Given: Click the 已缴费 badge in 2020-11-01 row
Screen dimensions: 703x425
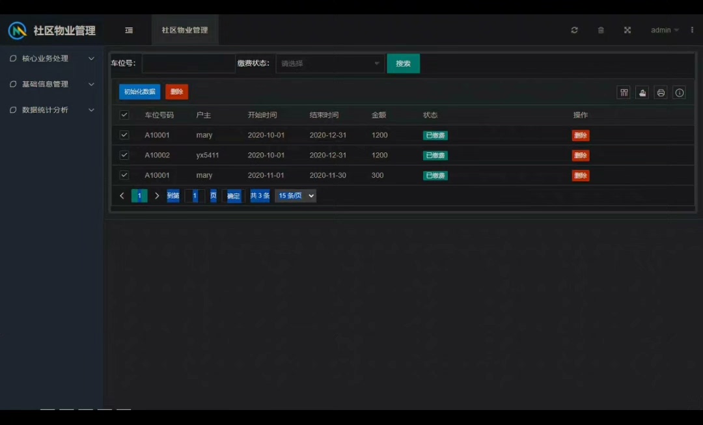Looking at the screenshot, I should pos(435,175).
